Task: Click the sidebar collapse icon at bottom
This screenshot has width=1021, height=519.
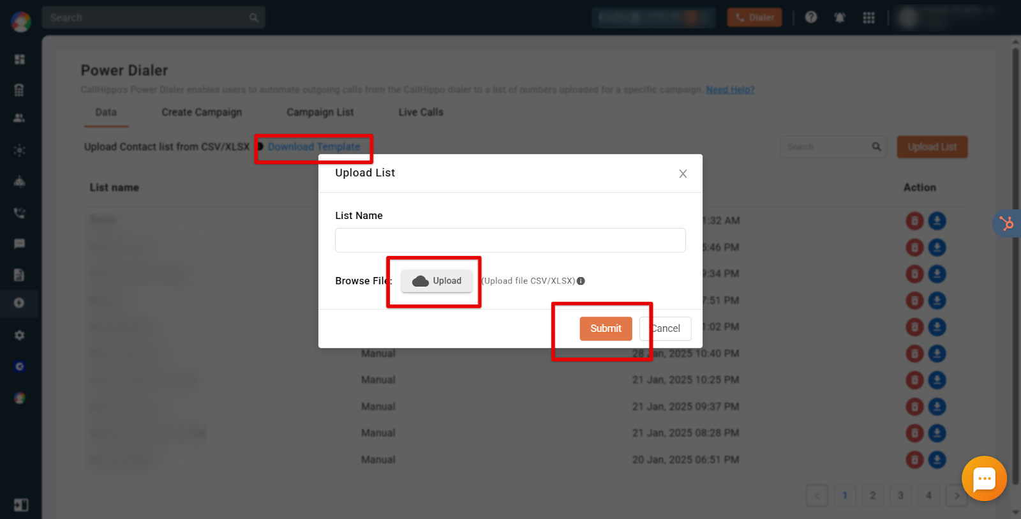Action: [x=21, y=505]
